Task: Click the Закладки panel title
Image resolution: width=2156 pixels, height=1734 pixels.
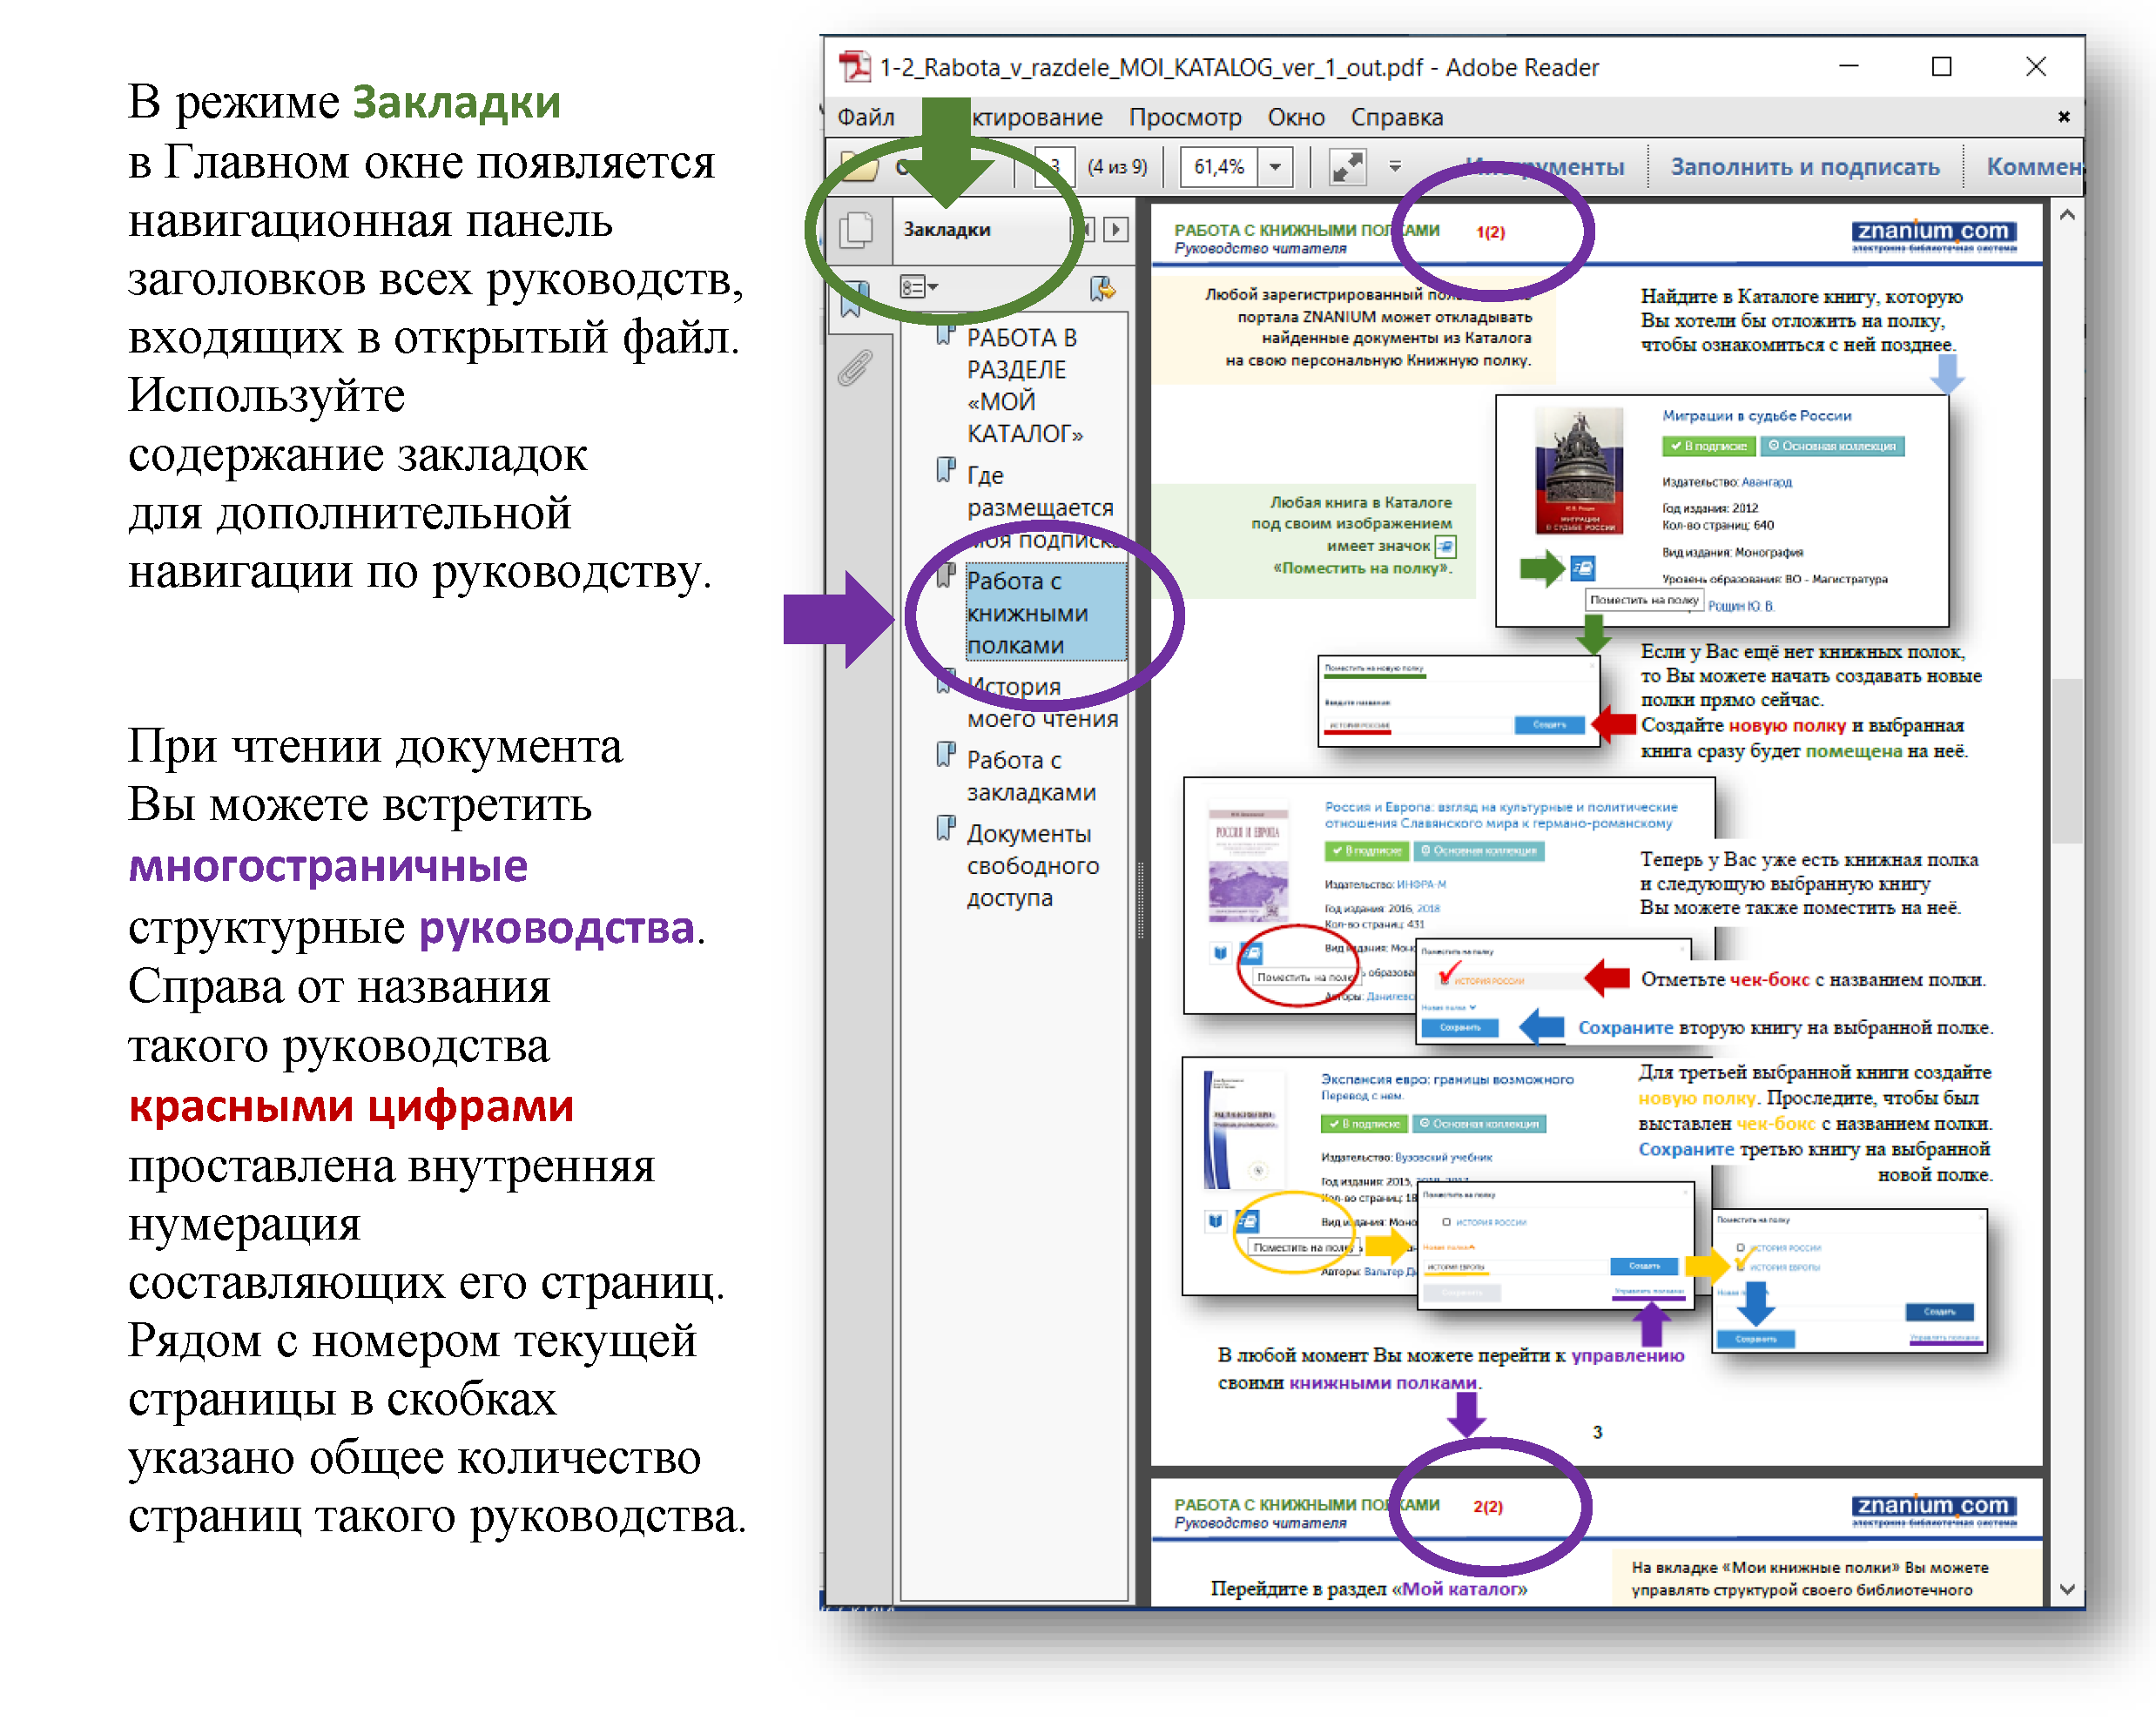Action: pyautogui.click(x=946, y=230)
